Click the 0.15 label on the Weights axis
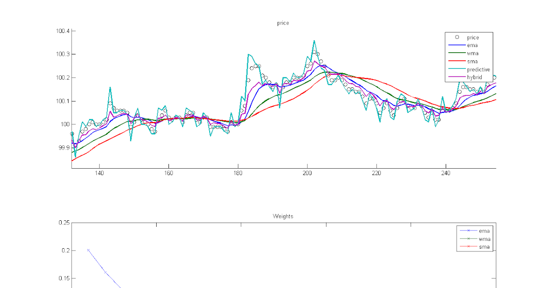 (64, 278)
